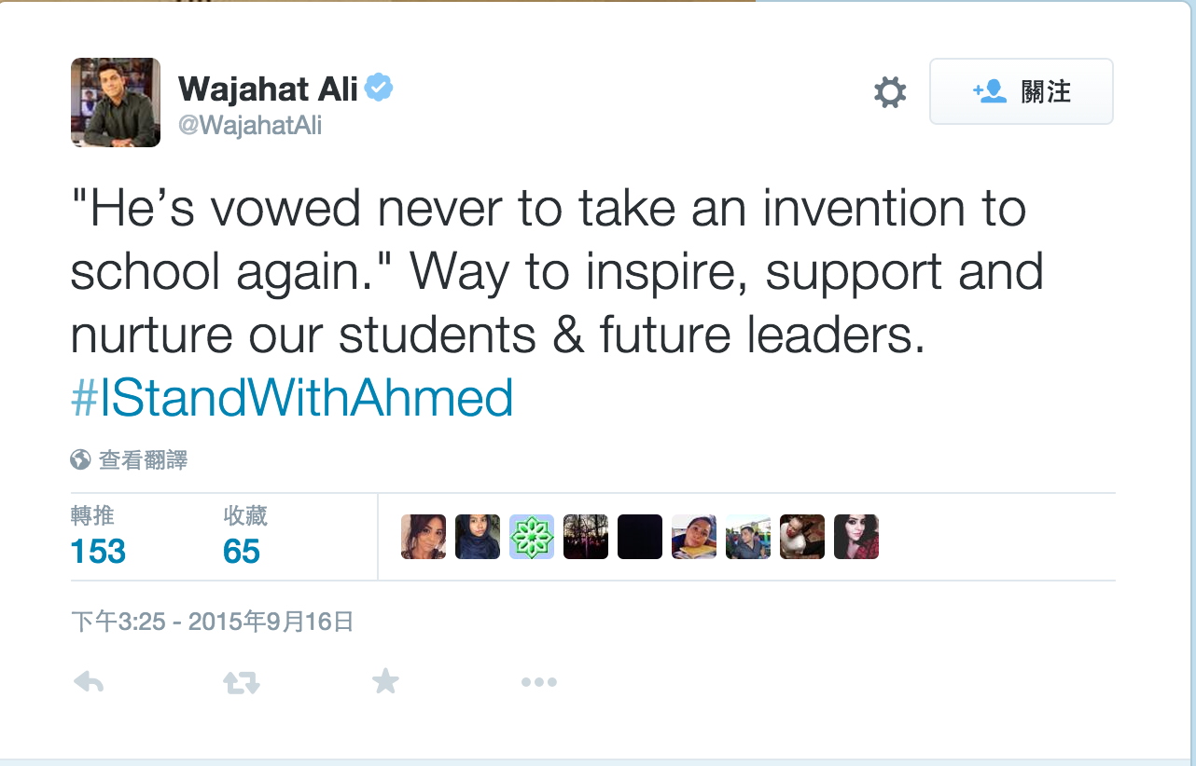Click the reply arrow icon
The height and width of the screenshot is (766, 1196).
[89, 683]
